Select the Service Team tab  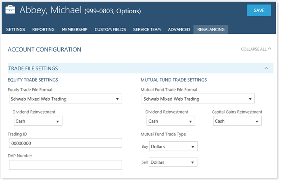pyautogui.click(x=147, y=29)
